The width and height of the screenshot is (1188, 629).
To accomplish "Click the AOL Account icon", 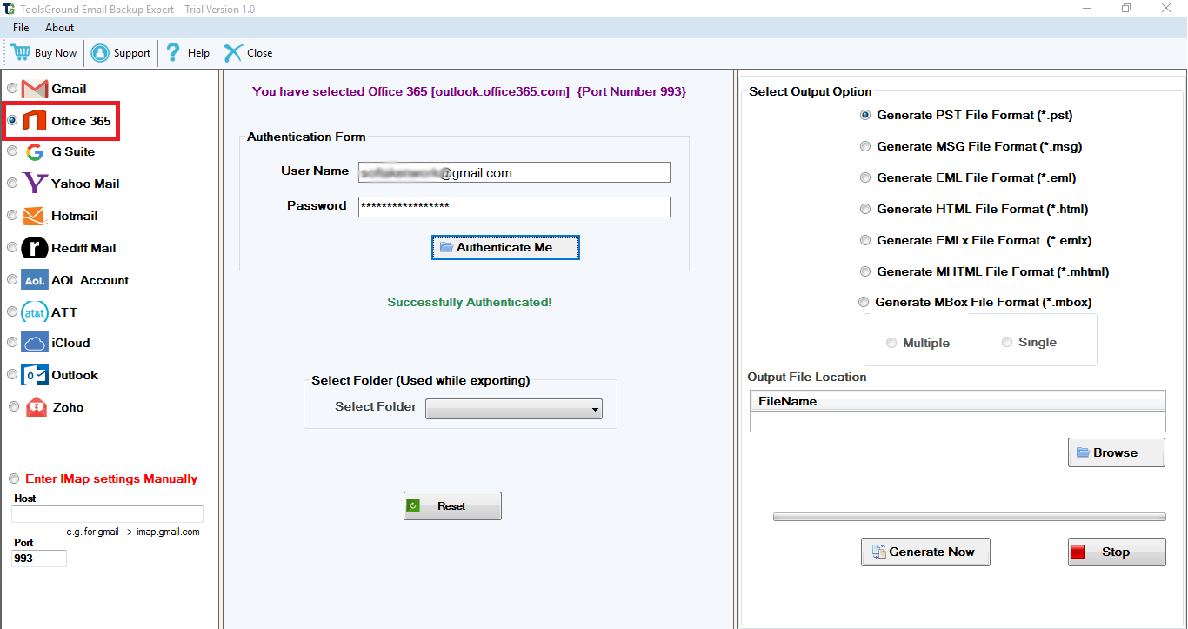I will pyautogui.click(x=35, y=280).
